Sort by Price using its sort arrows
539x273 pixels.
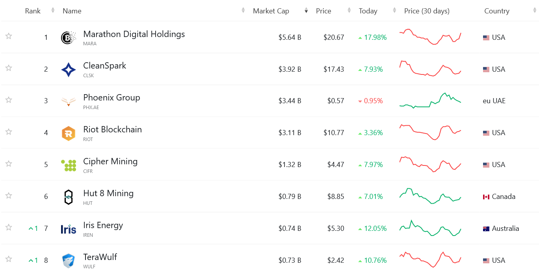coord(349,11)
